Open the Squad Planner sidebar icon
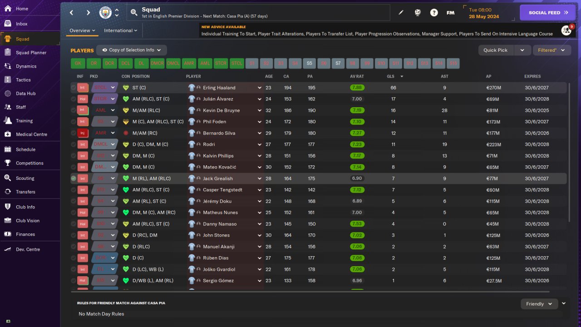This screenshot has width=581, height=327. pos(8,53)
